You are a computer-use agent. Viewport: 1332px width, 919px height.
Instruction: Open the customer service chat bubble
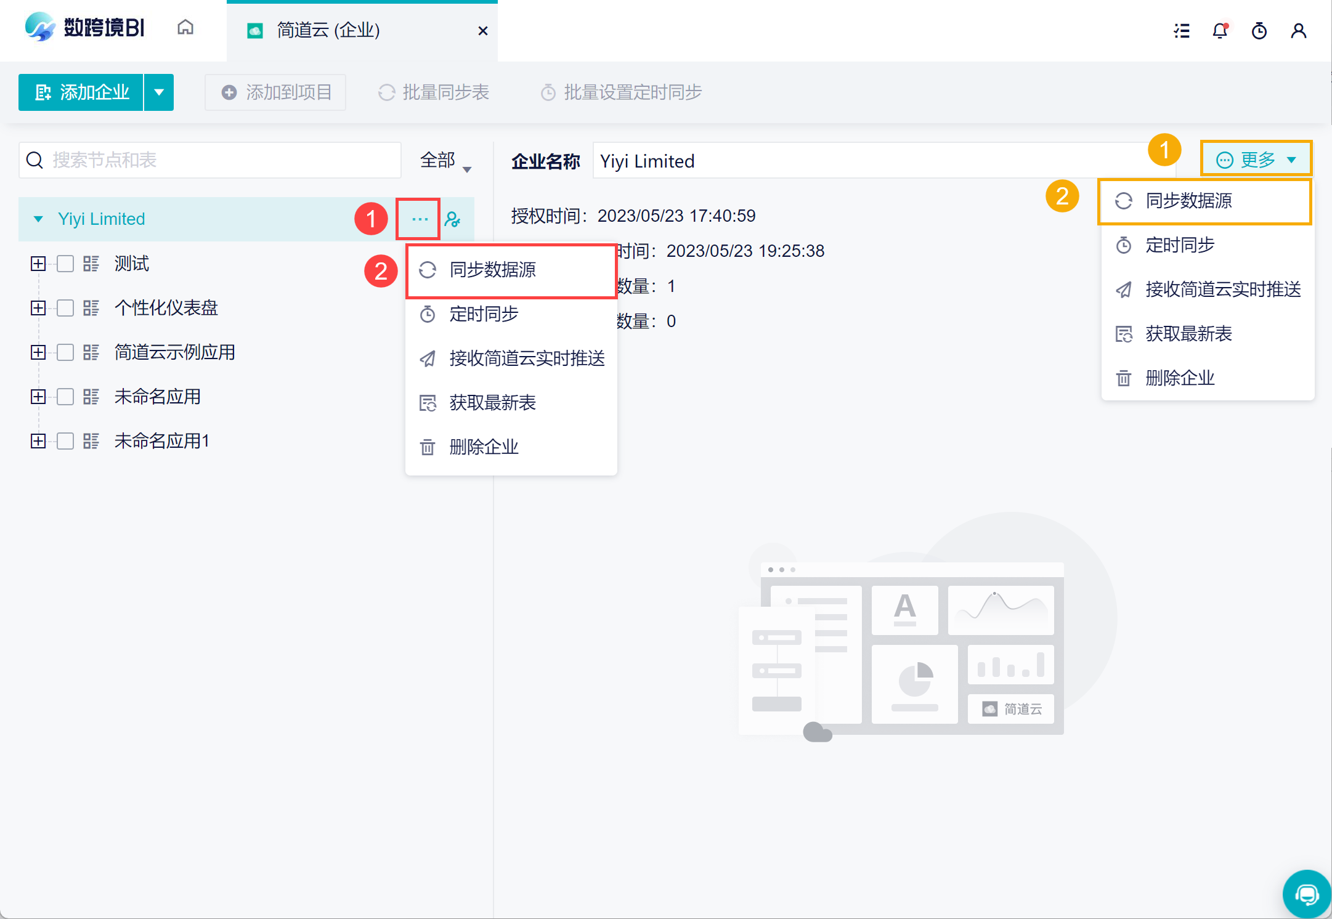point(1307,894)
